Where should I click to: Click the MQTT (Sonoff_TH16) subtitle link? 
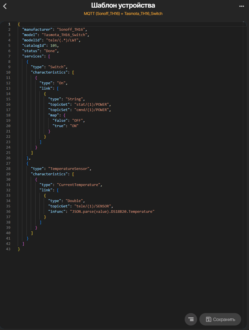[102, 14]
